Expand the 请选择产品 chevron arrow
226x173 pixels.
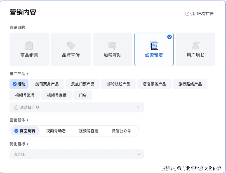138,107
